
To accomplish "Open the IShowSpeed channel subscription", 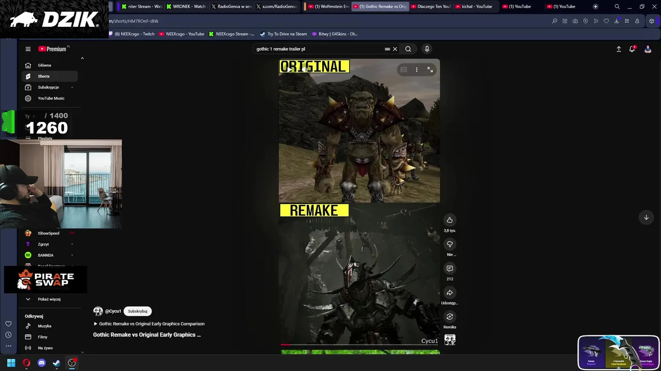I will 50,233.
